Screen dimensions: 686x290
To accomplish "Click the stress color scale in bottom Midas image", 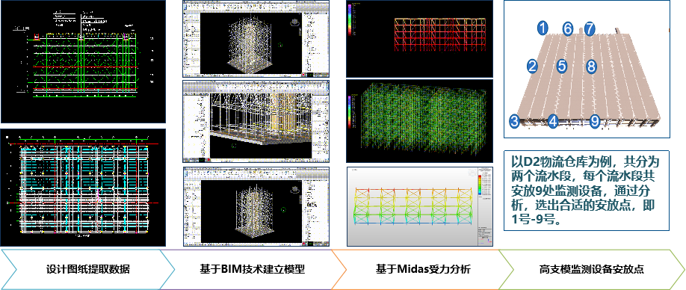I will point(484,184).
